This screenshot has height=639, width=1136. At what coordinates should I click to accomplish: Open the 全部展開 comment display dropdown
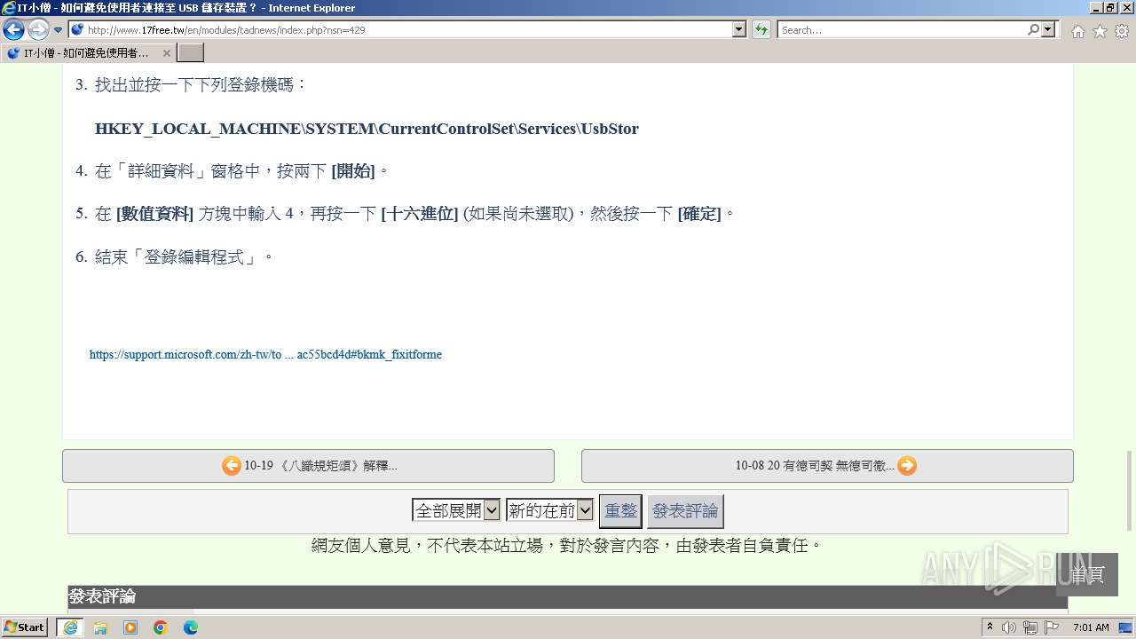(456, 510)
